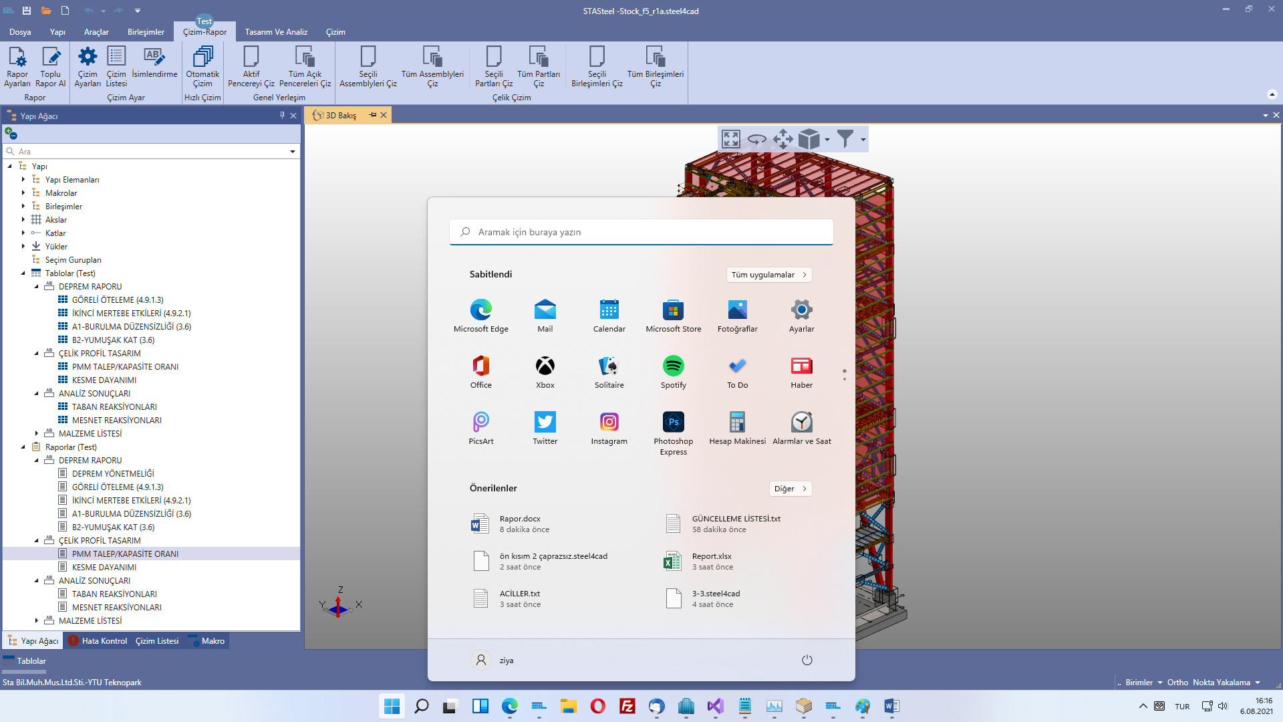The height and width of the screenshot is (722, 1283).
Task: Toggle Ortho mode in status bar
Action: (1177, 683)
